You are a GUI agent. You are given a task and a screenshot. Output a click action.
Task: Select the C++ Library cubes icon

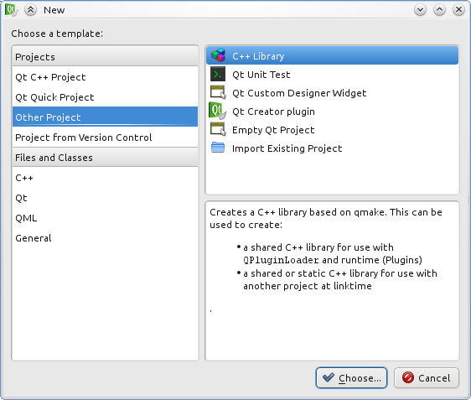pyautogui.click(x=218, y=55)
